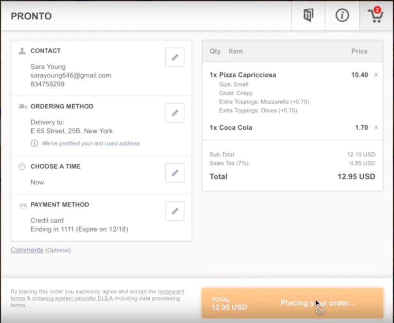The image size is (394, 323).
Task: Edit the Payment Method
Action: (174, 211)
